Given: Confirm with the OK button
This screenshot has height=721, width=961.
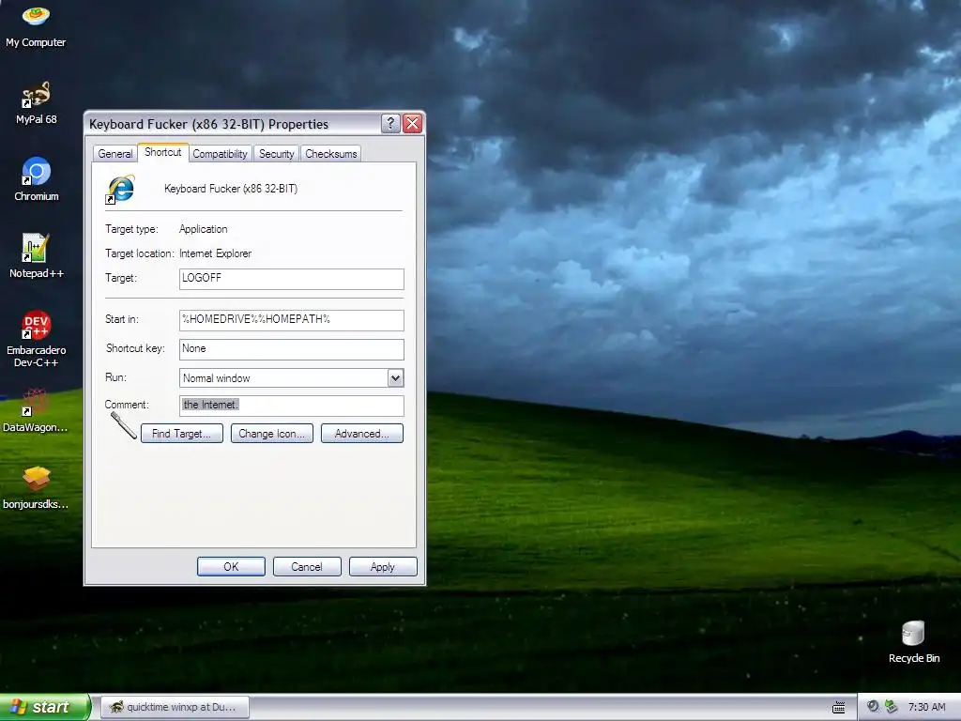Looking at the screenshot, I should (x=231, y=566).
